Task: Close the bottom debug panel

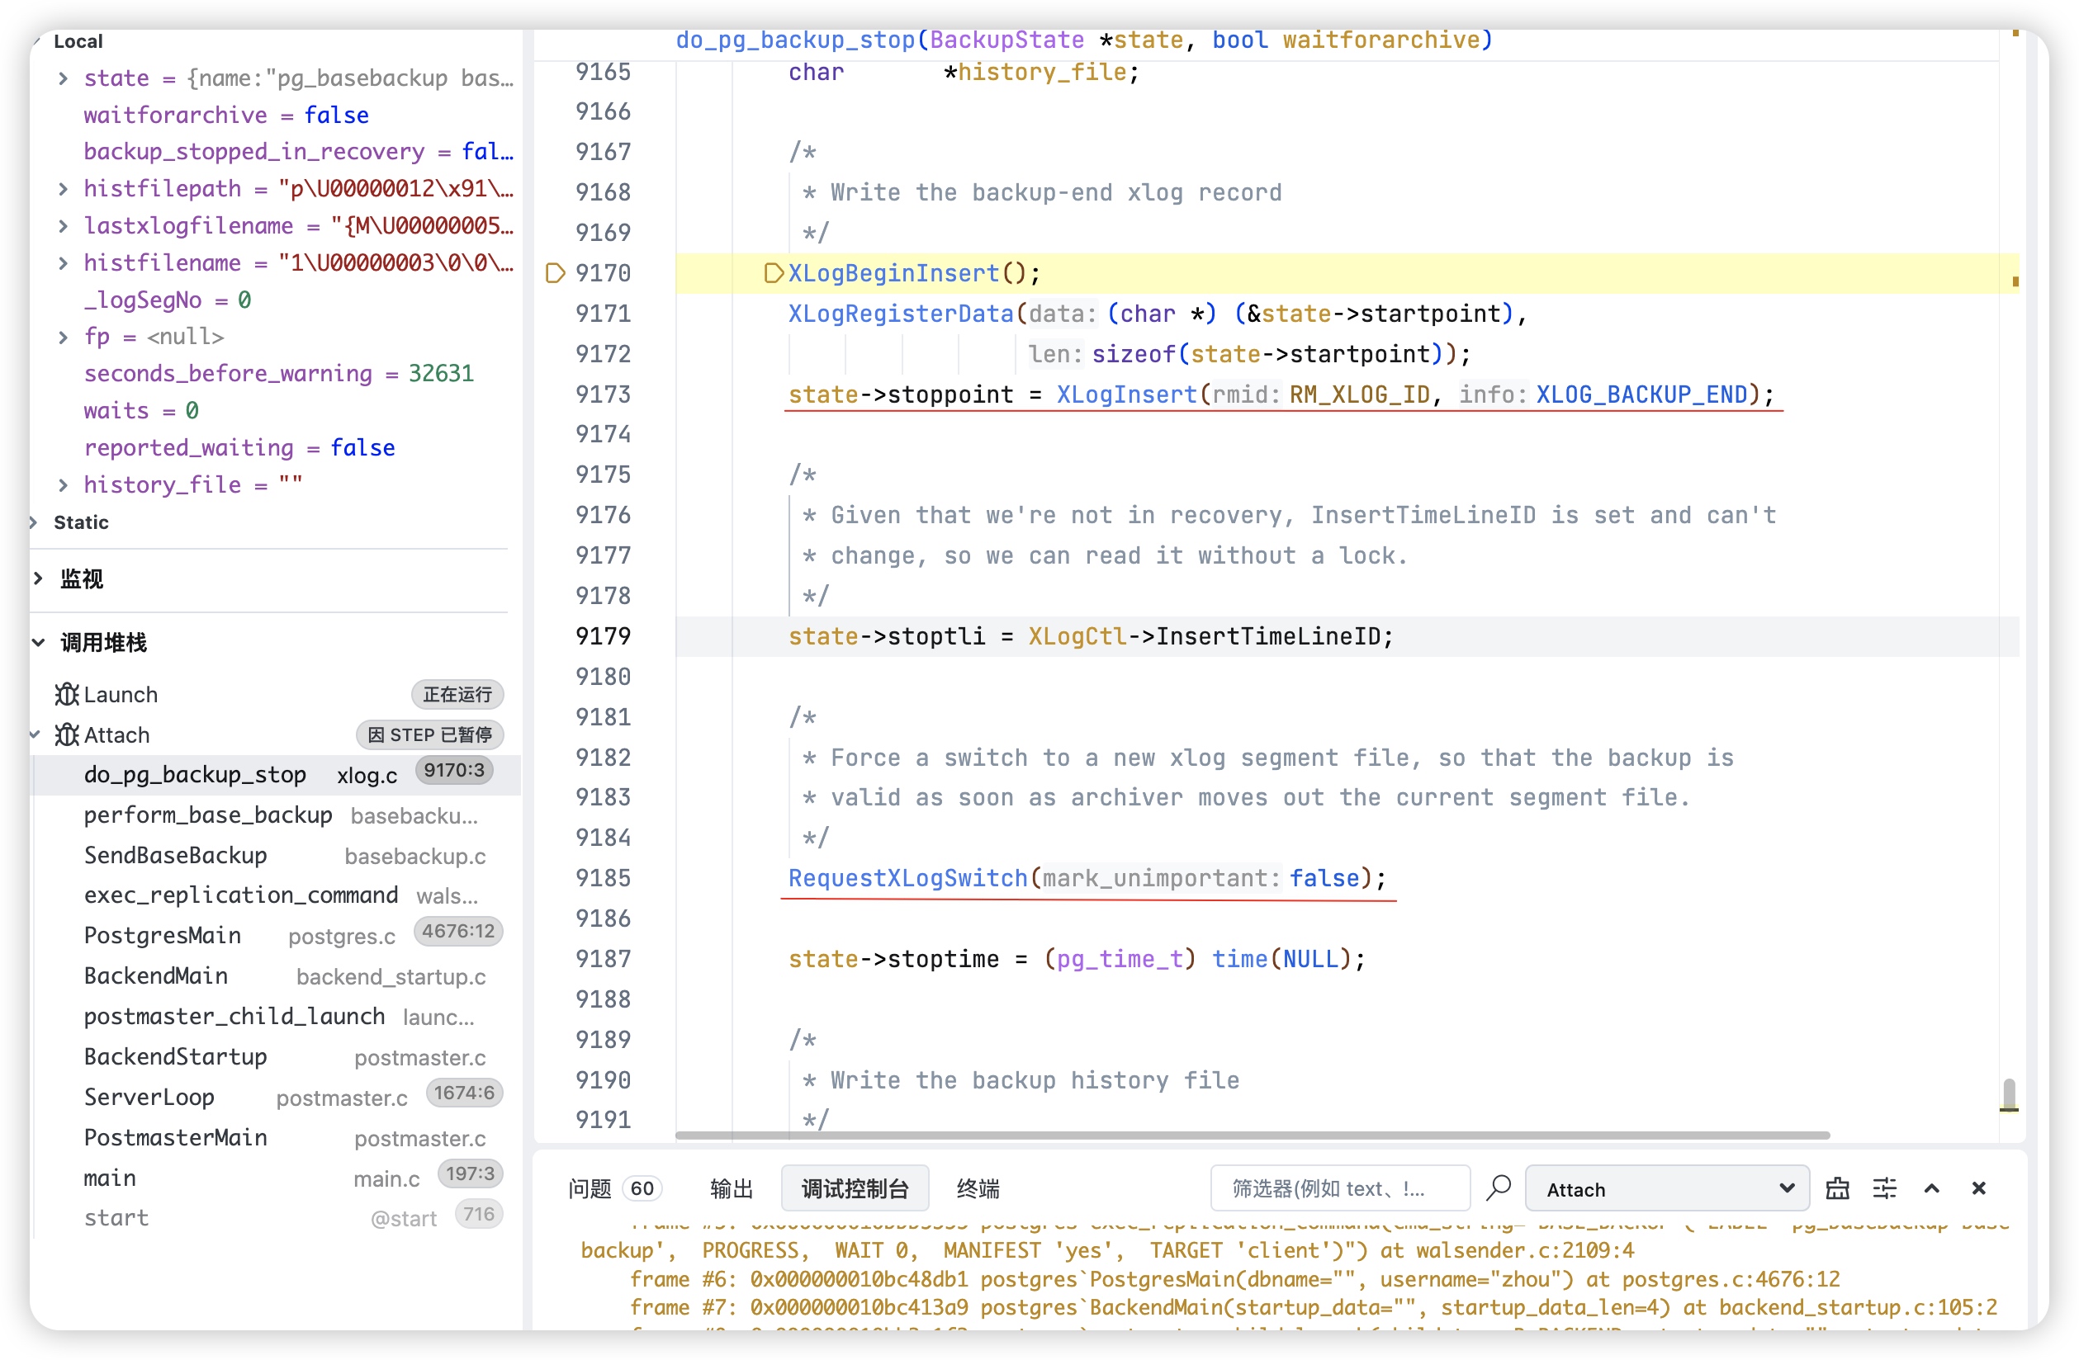Action: (x=1978, y=1188)
